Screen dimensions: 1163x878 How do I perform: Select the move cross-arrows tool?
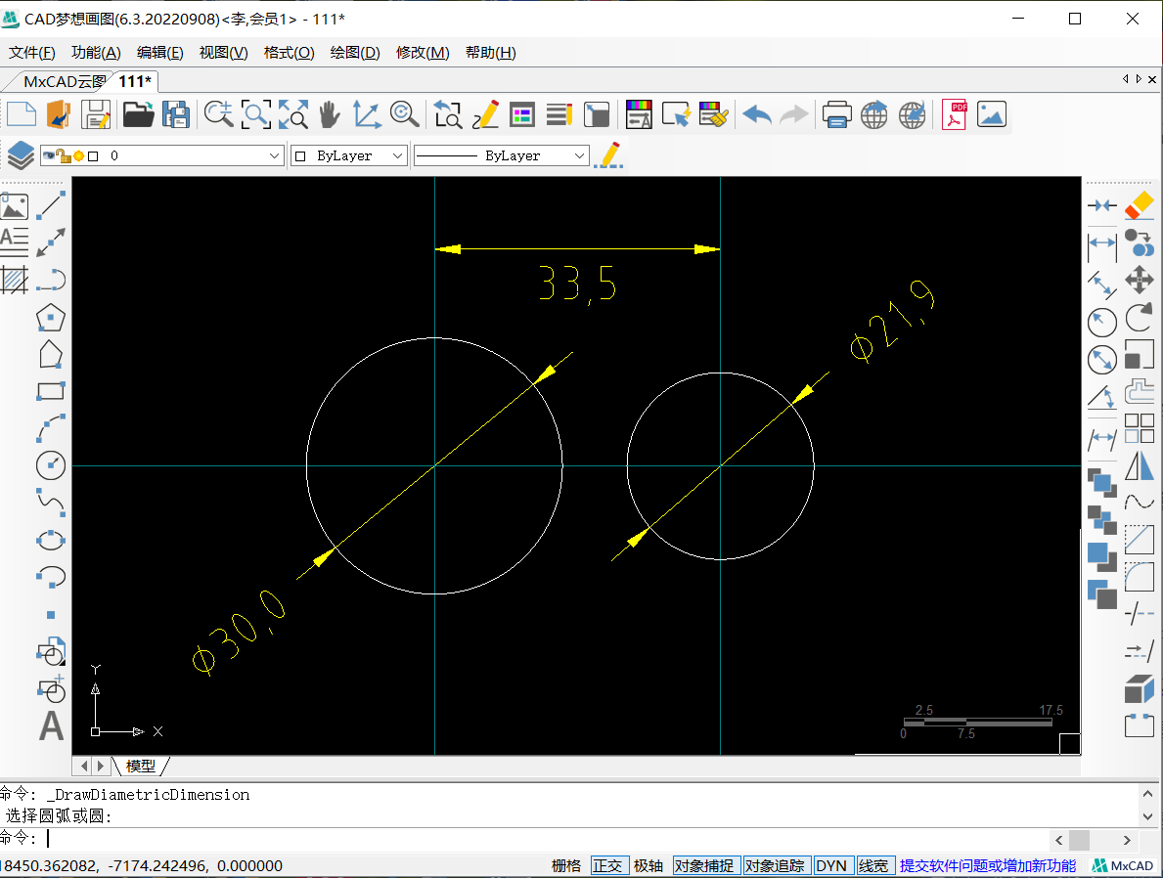coord(1140,281)
